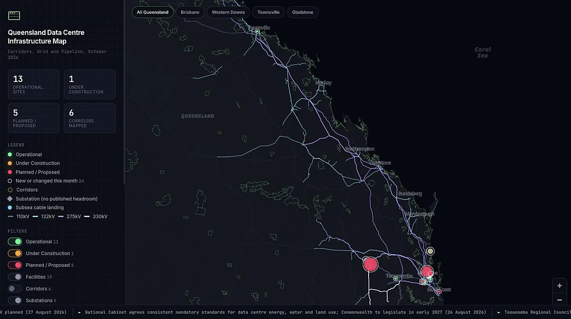Select the ringed yellow marker north of Brisbane

[430, 251]
